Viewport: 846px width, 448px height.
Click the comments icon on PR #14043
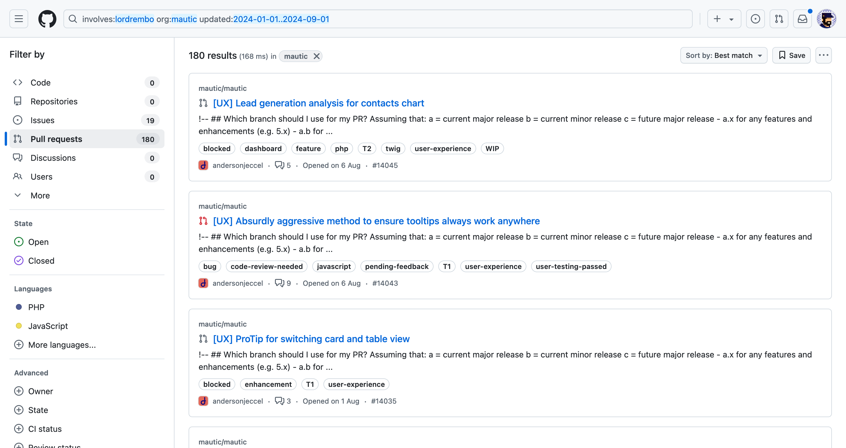click(279, 283)
